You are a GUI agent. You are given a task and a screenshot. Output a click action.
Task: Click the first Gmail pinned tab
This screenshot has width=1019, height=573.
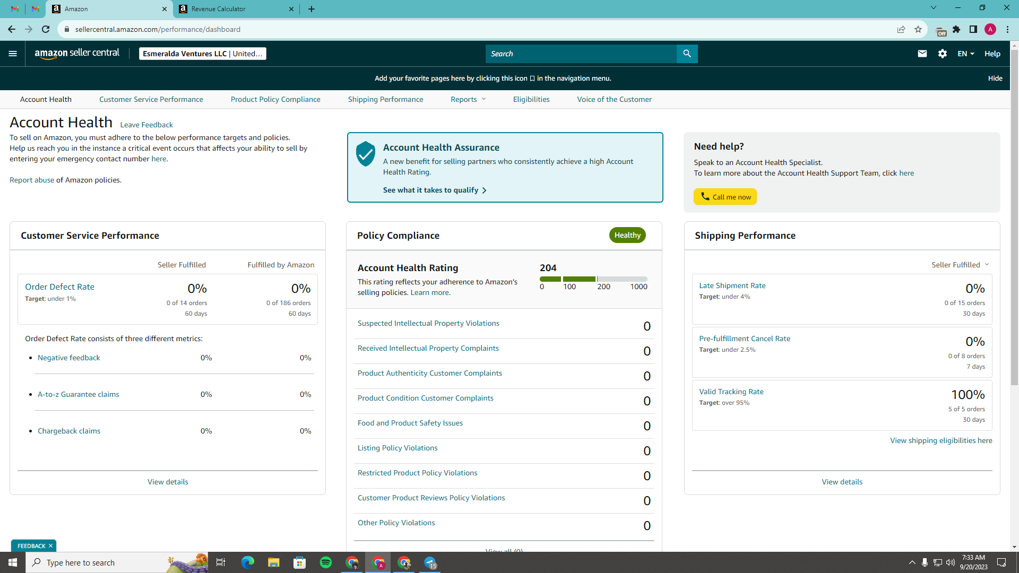point(15,9)
